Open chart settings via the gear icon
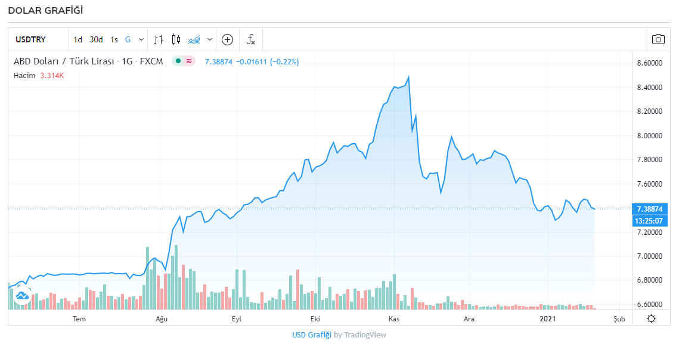The width and height of the screenshot is (676, 344). (x=651, y=319)
